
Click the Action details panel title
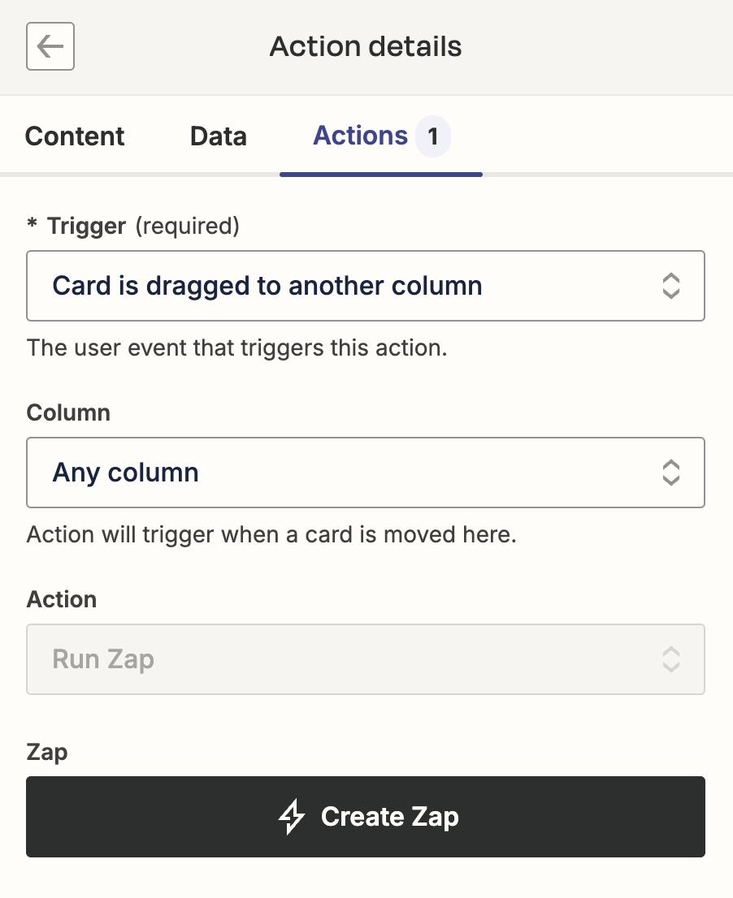[366, 46]
